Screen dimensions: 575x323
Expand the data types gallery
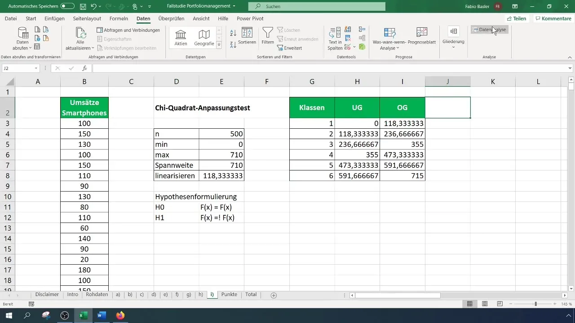(x=219, y=45)
